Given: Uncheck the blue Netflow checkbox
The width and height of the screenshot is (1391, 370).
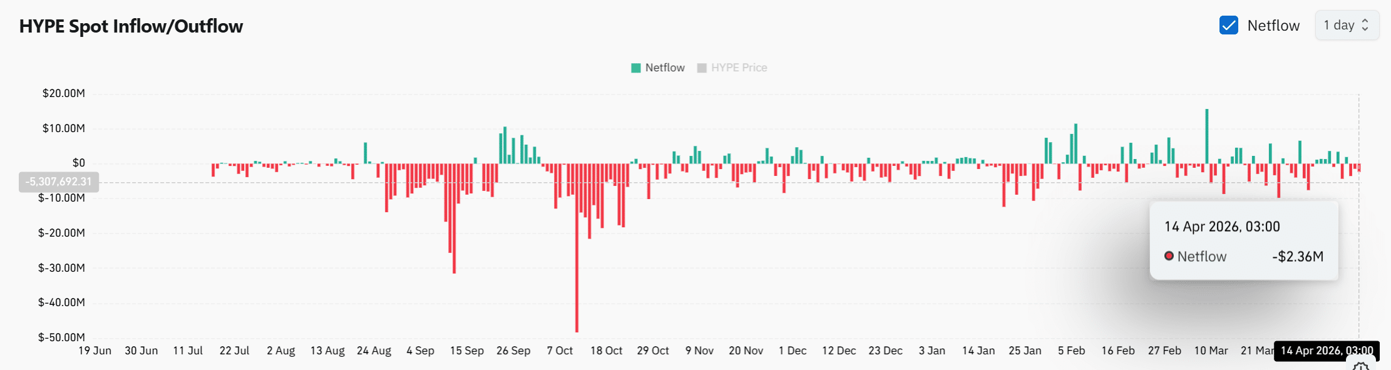Looking at the screenshot, I should coord(1228,26).
